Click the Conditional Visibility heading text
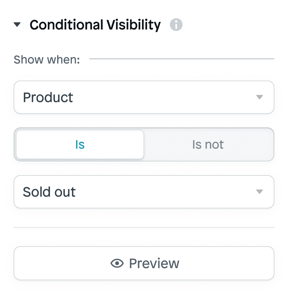The image size is (288, 295). point(95,25)
